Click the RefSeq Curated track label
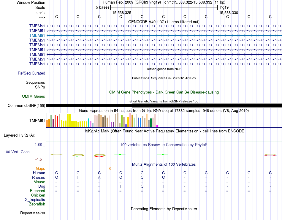 coord(31,73)
